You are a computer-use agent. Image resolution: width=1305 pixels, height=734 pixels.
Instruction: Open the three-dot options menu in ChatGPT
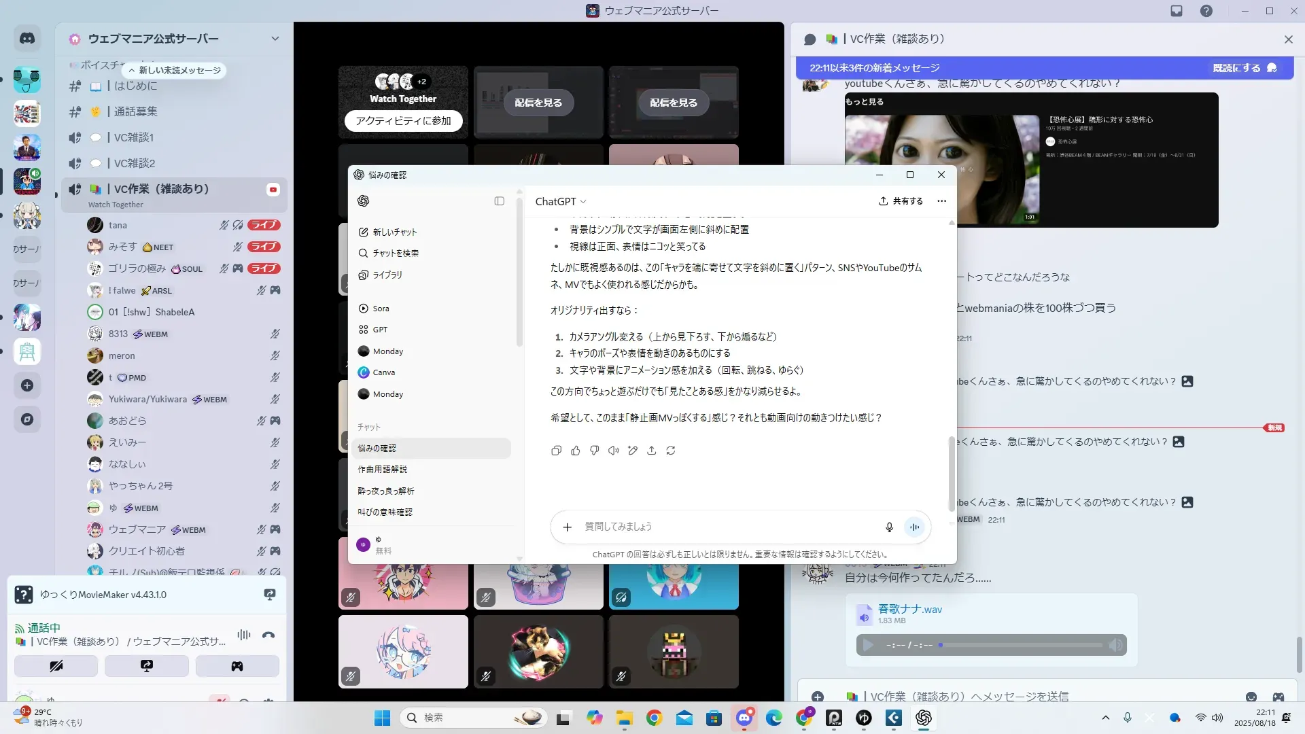(941, 201)
